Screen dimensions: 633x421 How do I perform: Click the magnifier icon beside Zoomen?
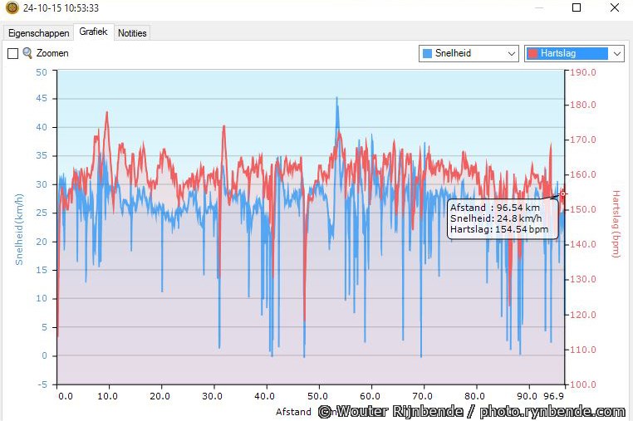pyautogui.click(x=27, y=53)
